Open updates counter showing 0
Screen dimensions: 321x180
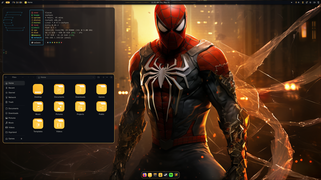tap(297, 2)
